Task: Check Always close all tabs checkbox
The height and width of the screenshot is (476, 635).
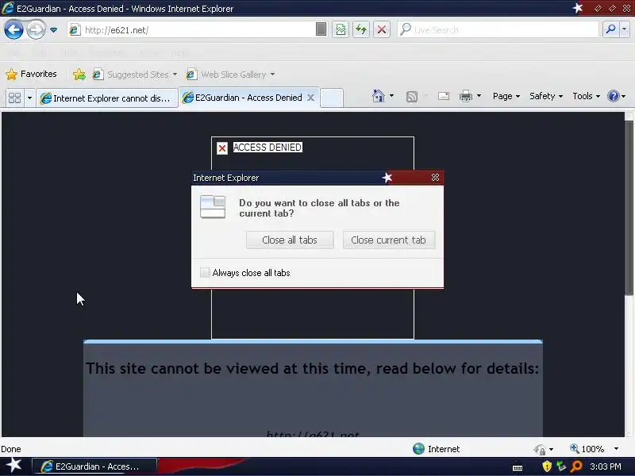Action: point(205,272)
